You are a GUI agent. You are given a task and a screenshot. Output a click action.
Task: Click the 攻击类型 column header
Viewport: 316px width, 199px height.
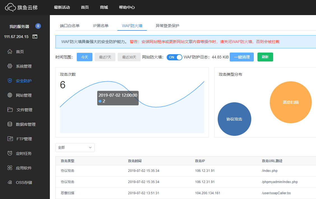pyautogui.click(x=68, y=161)
